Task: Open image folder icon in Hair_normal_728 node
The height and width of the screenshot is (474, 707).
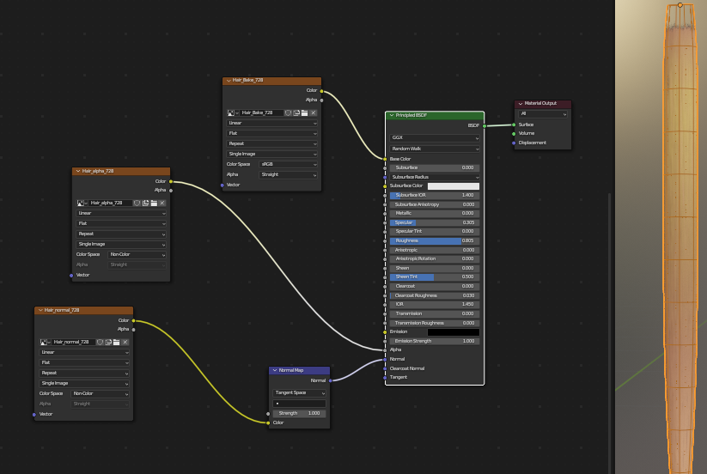Action: [116, 342]
